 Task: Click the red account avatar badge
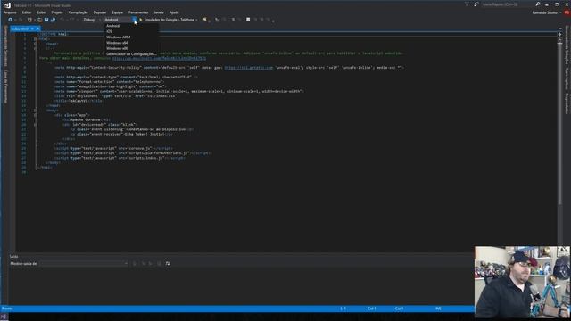coord(567,12)
